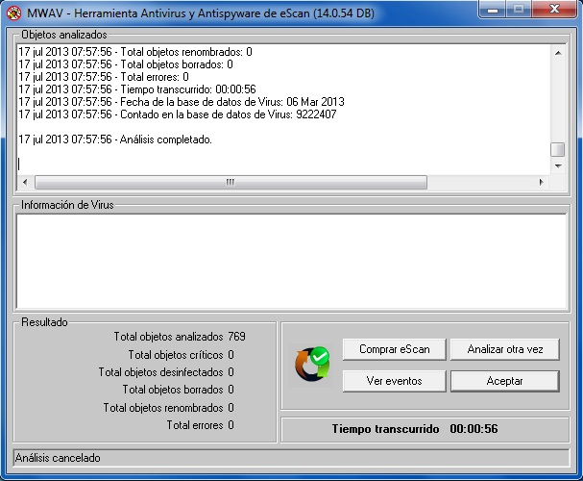
Task: Click the horizontal scroll-left arrow
Action: coord(25,182)
